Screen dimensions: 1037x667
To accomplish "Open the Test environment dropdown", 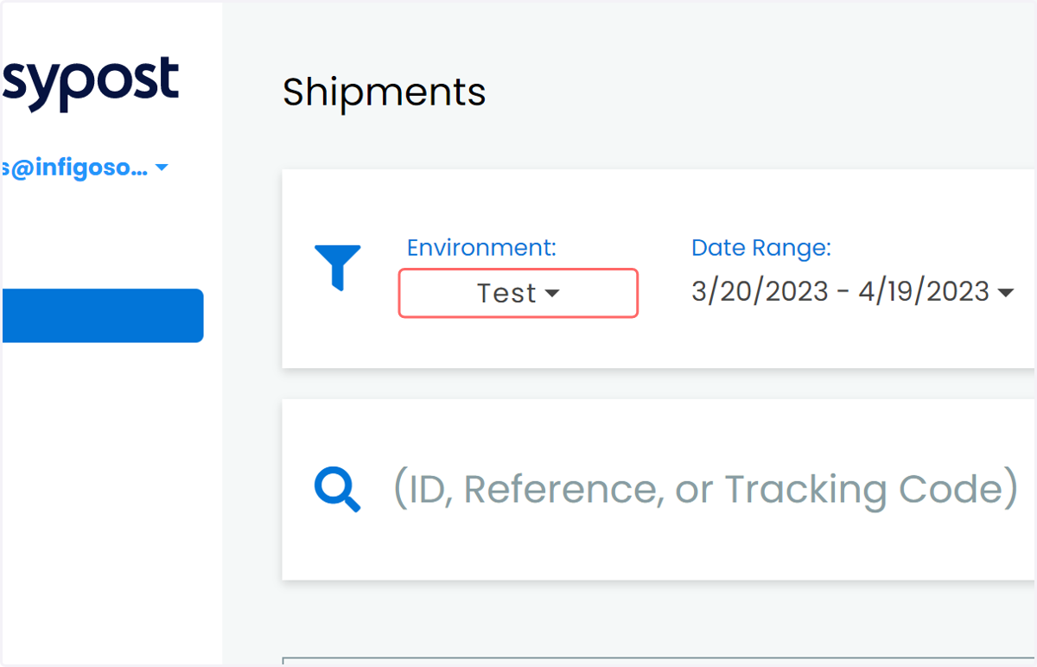I will point(518,293).
